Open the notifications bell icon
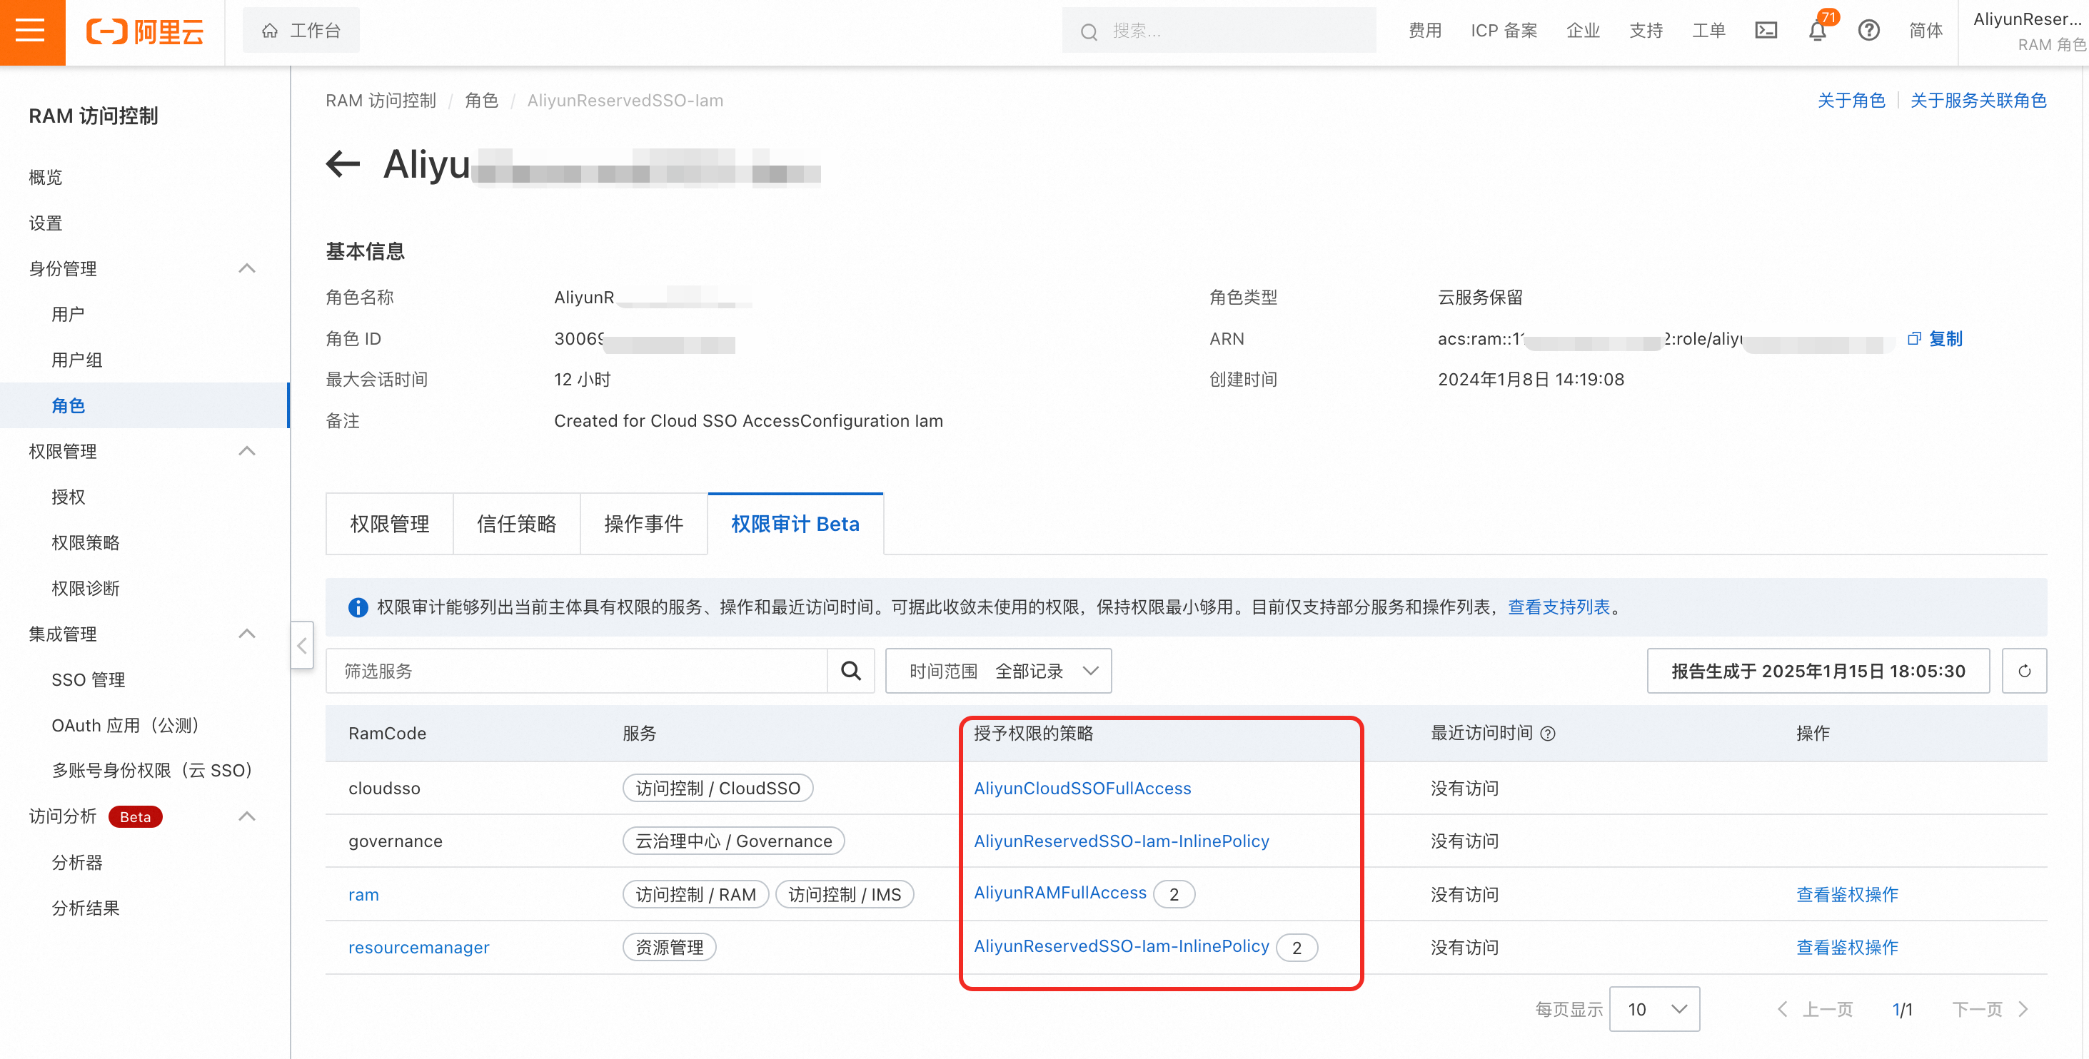This screenshot has width=2089, height=1059. pyautogui.click(x=1817, y=31)
